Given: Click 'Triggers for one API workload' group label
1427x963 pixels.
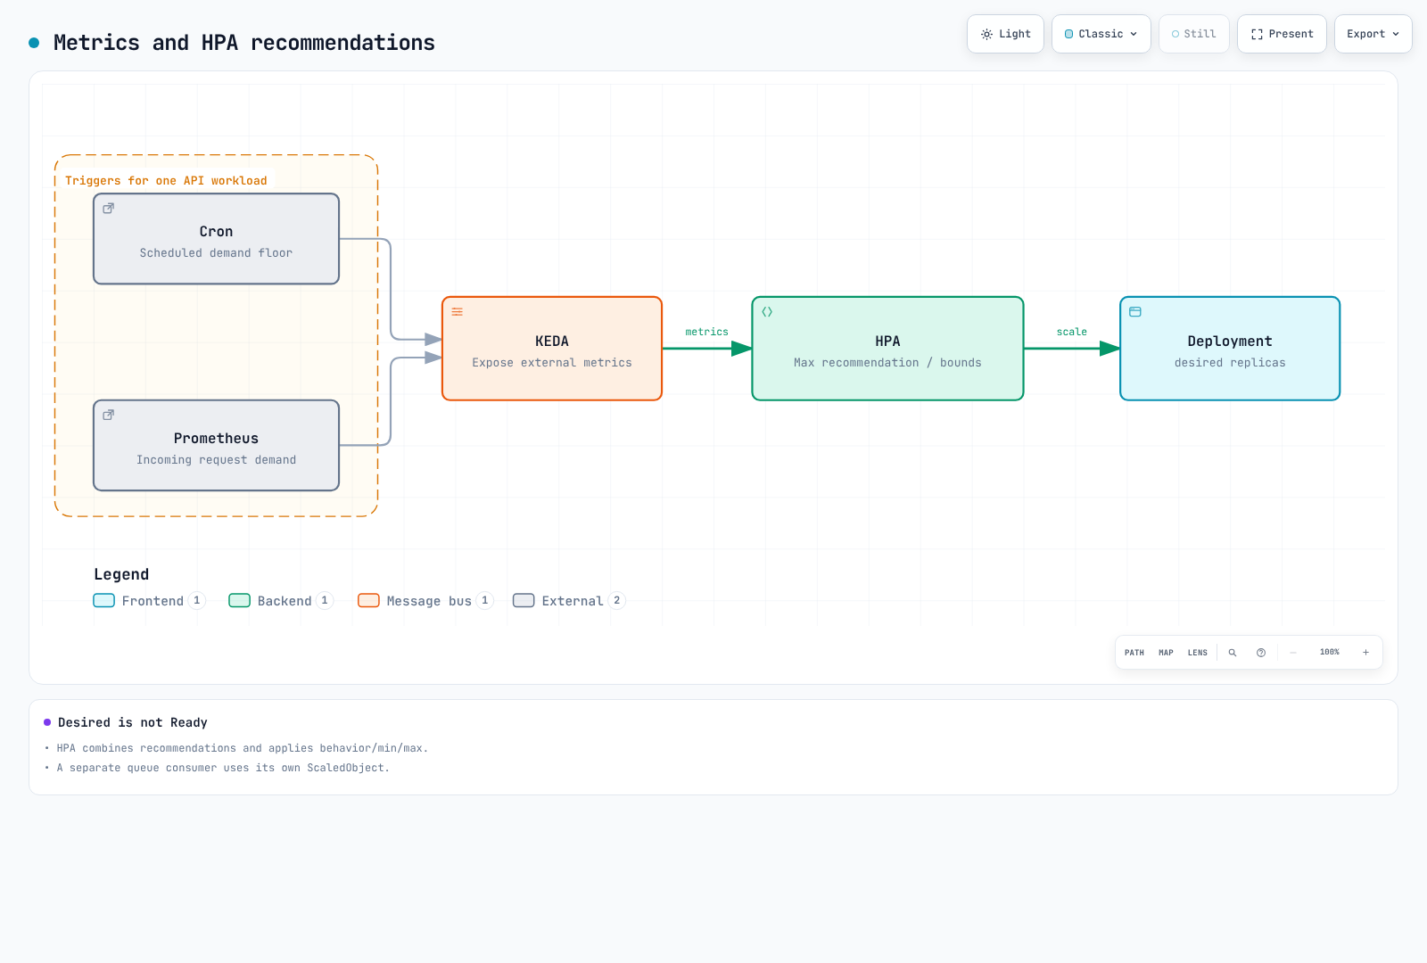Looking at the screenshot, I should point(166,181).
